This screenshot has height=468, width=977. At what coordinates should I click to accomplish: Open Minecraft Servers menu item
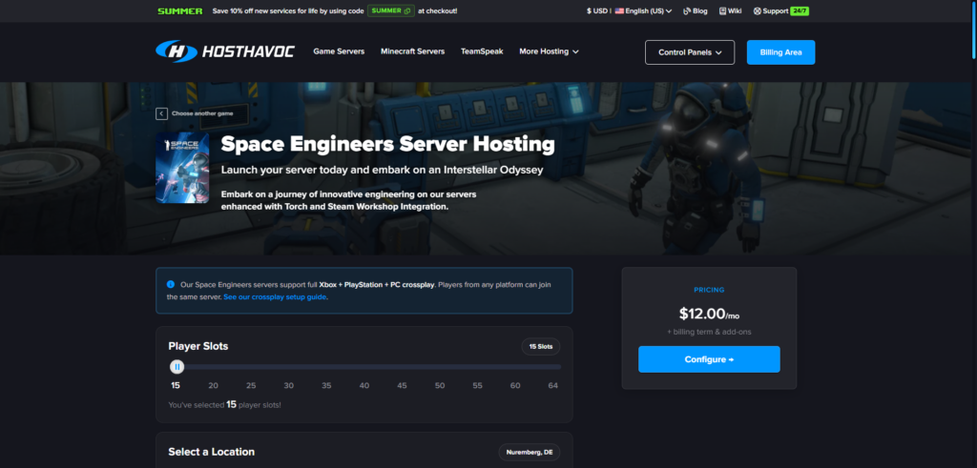(412, 51)
